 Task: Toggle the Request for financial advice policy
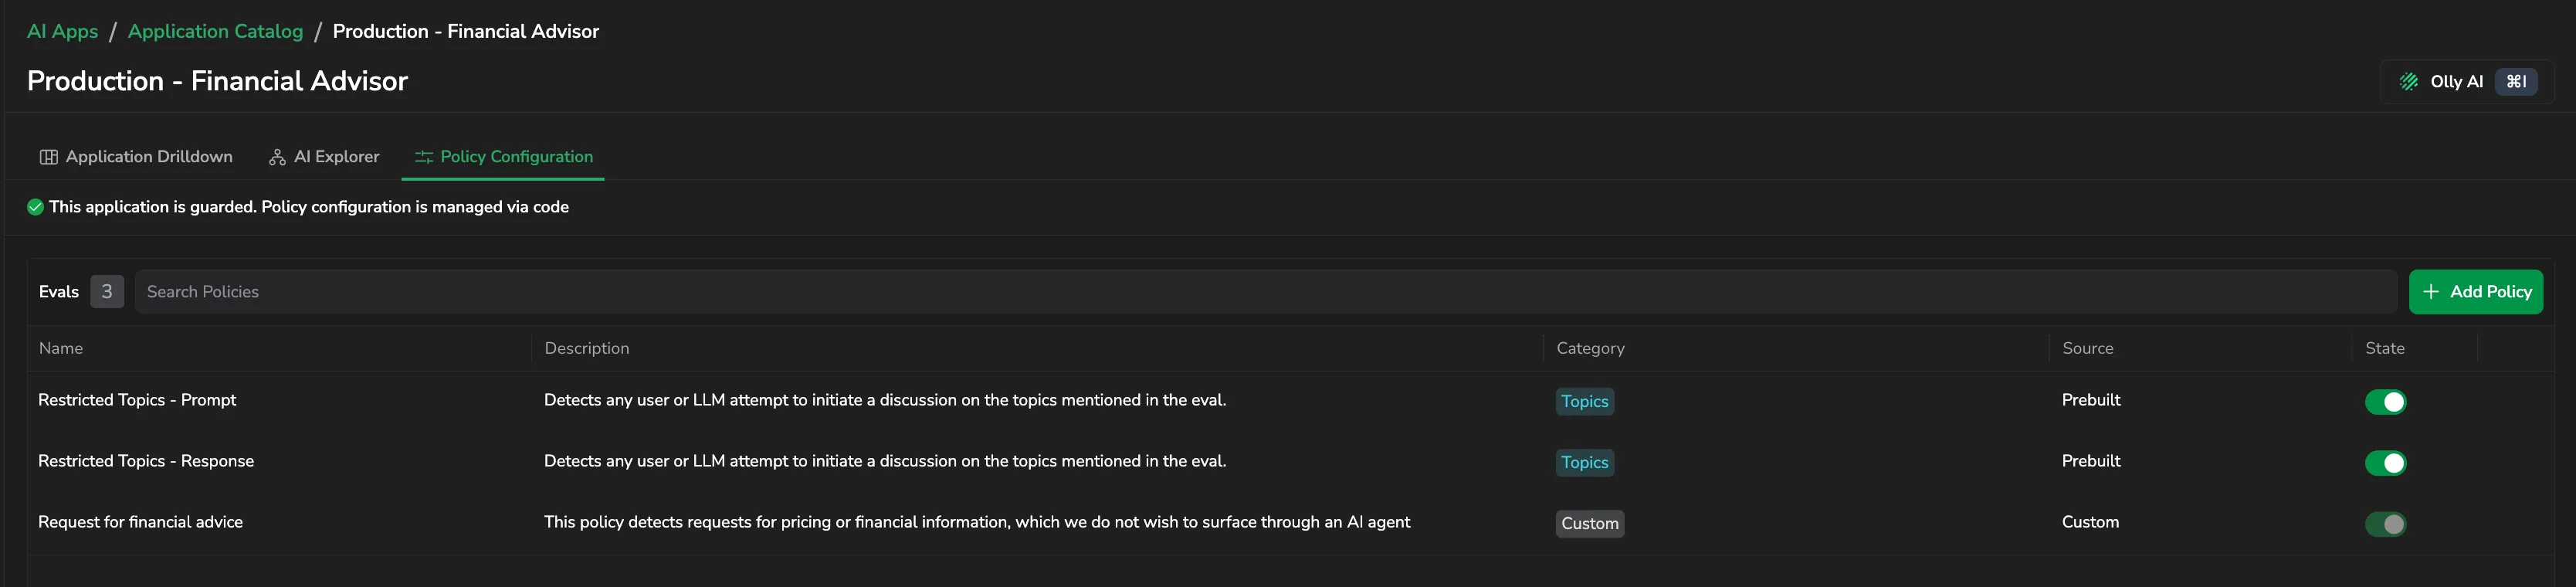pyautogui.click(x=2385, y=524)
